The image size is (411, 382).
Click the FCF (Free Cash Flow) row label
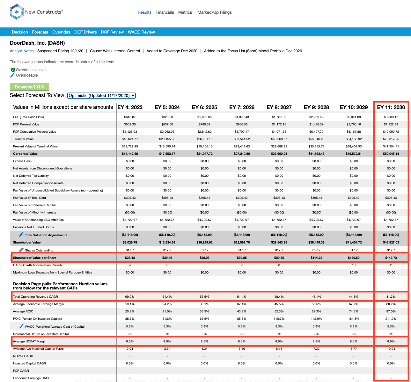28,117
